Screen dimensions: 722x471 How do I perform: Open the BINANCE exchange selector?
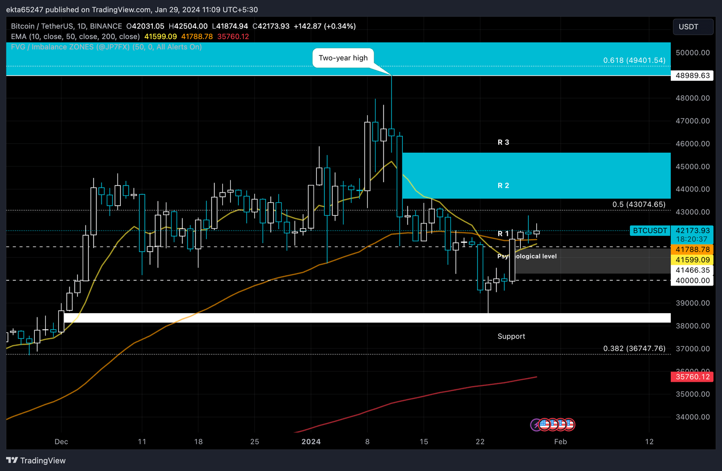click(104, 26)
